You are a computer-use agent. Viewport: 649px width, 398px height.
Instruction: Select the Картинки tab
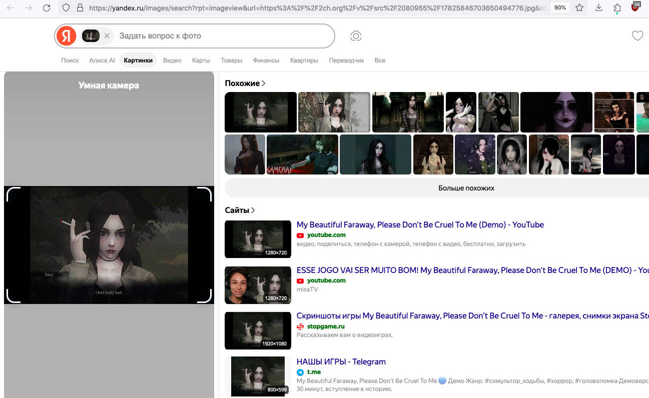(x=138, y=60)
